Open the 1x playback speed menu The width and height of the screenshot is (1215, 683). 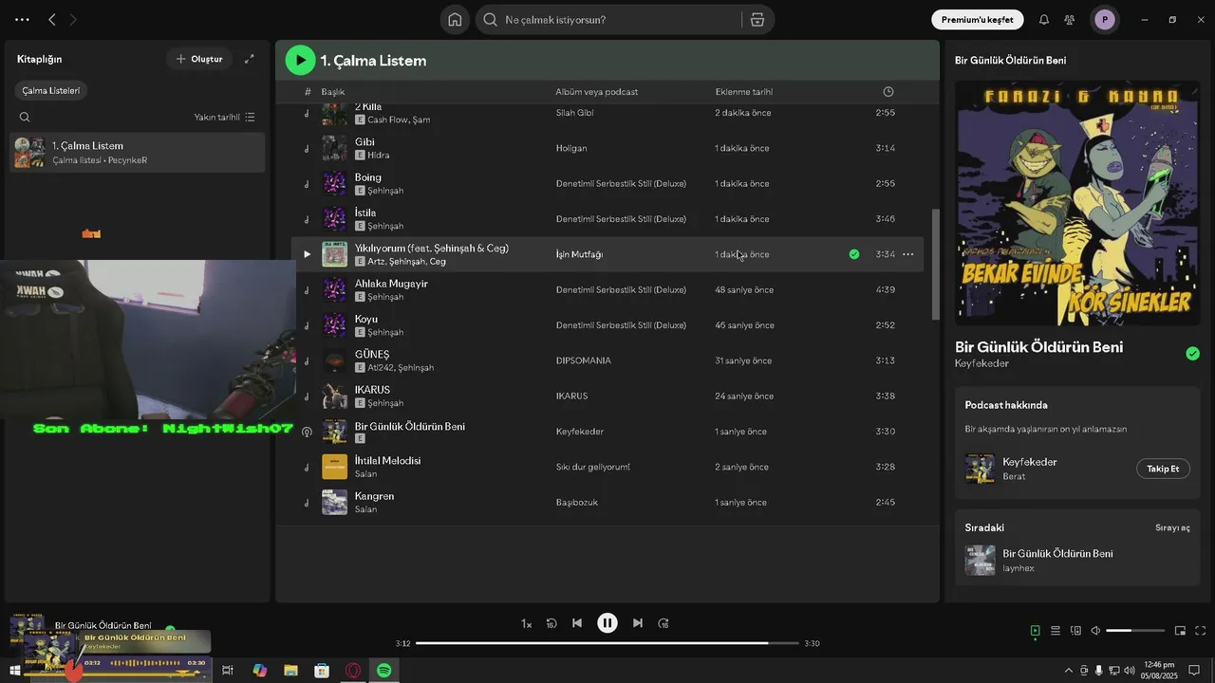(x=526, y=623)
